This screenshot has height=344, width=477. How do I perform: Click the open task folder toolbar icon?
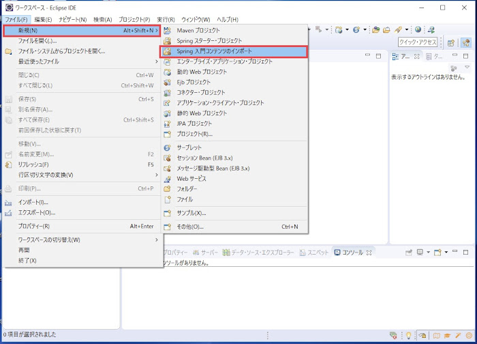coord(386,29)
